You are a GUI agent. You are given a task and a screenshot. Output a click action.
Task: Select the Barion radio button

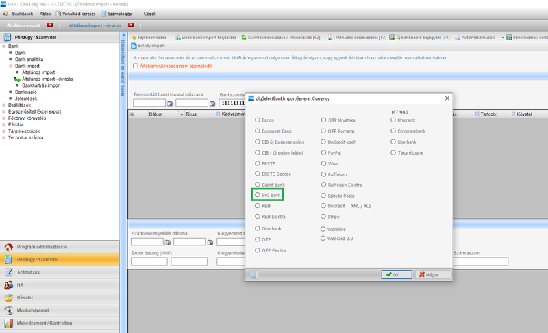258,120
